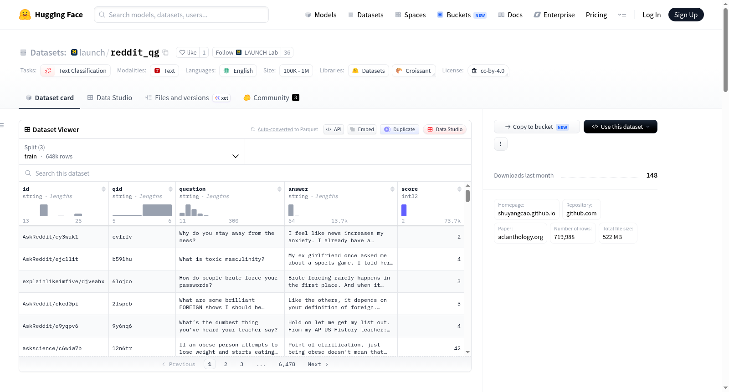Sort the score column

pyautogui.click(x=459, y=189)
